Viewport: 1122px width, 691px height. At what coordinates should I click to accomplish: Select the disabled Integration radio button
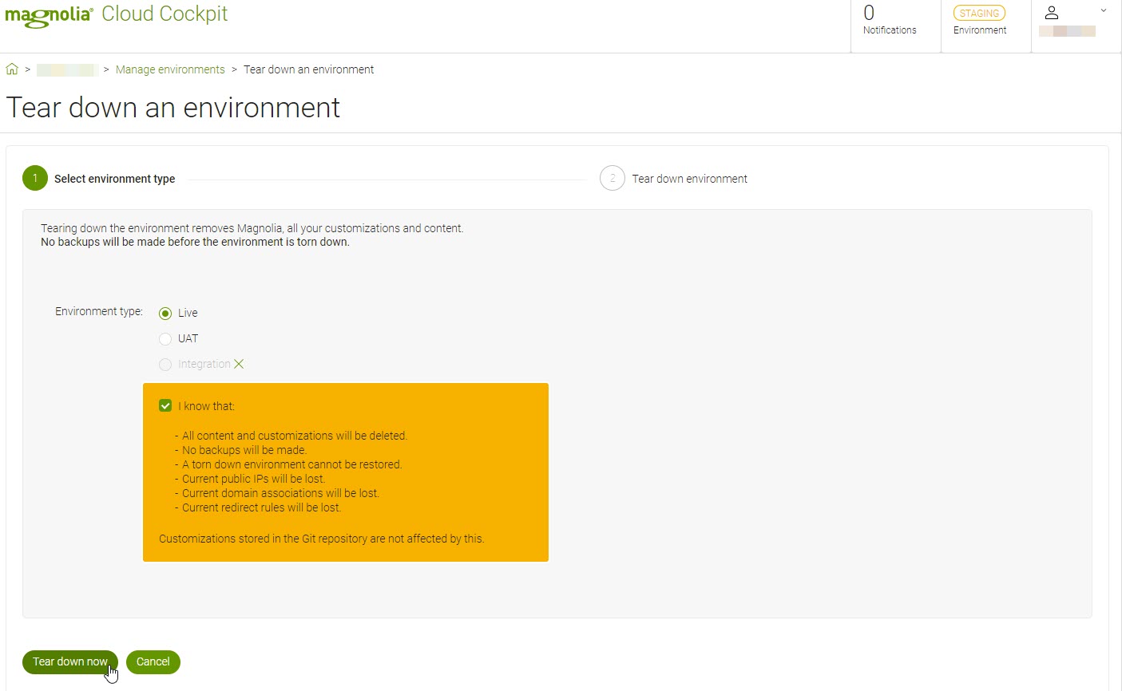[x=165, y=365]
